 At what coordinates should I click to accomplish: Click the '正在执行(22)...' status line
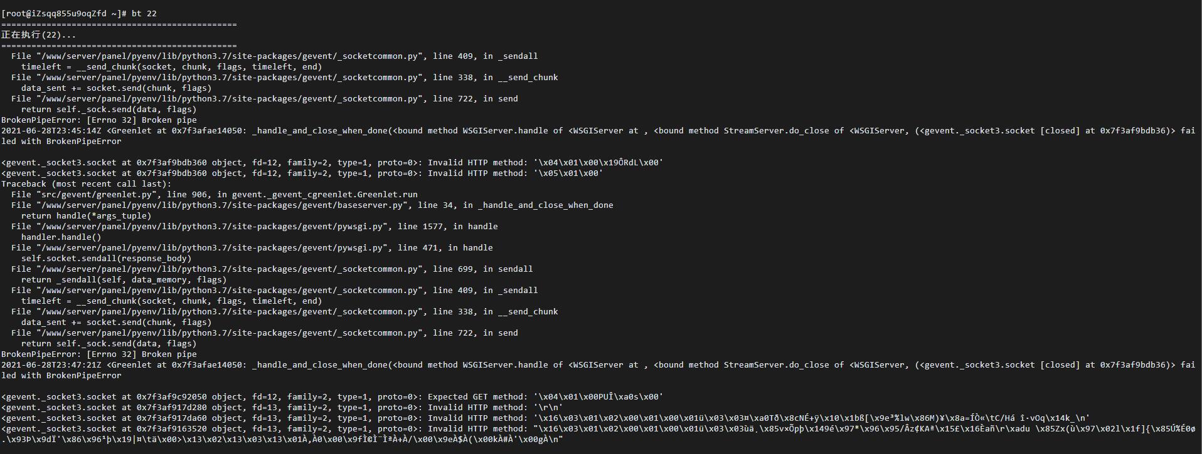(38, 35)
